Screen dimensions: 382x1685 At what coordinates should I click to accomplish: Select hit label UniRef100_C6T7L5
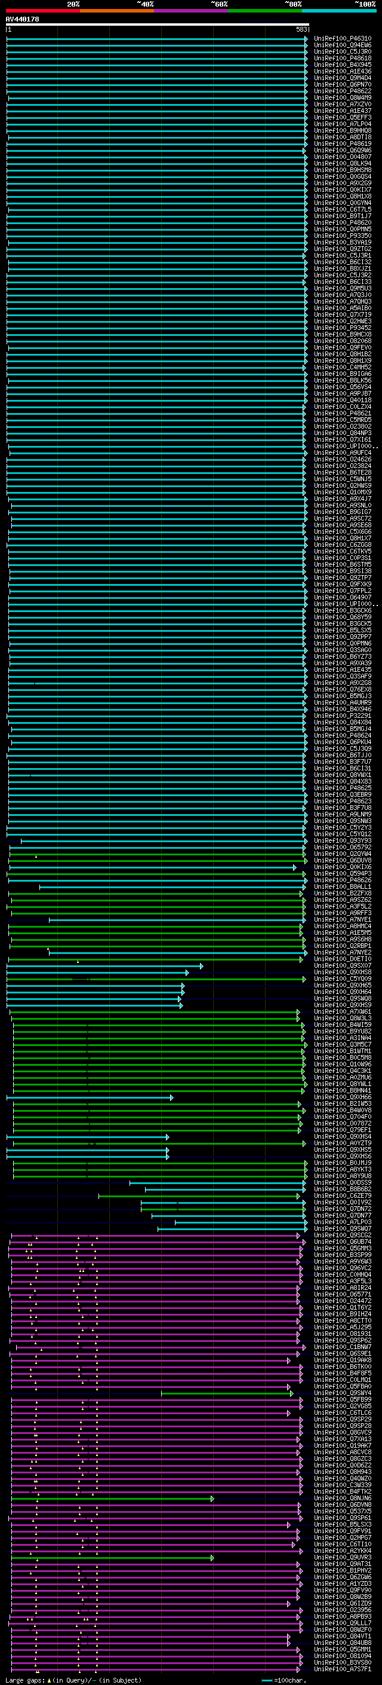(343, 209)
